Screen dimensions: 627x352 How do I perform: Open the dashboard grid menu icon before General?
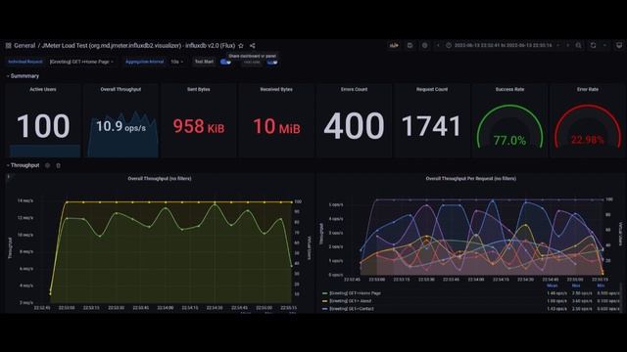tap(9, 46)
